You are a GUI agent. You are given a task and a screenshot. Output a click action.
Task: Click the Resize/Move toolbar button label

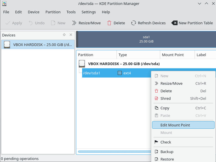(x=90, y=23)
